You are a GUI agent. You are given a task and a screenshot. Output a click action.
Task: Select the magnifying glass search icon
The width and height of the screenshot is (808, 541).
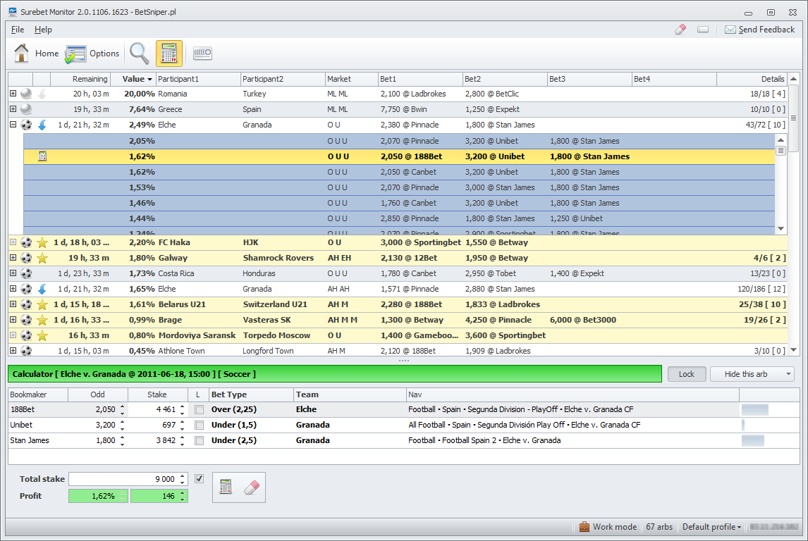[139, 54]
